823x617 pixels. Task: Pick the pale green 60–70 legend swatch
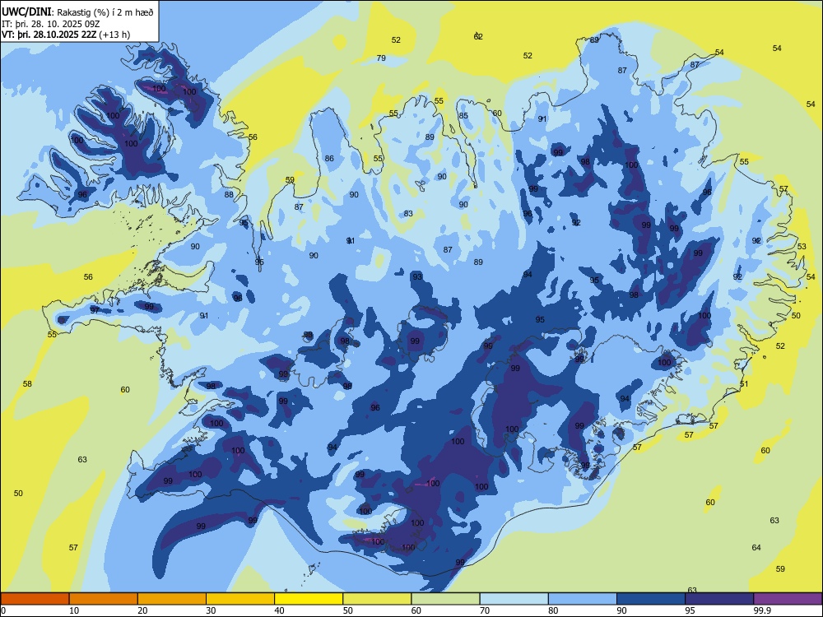(x=445, y=599)
